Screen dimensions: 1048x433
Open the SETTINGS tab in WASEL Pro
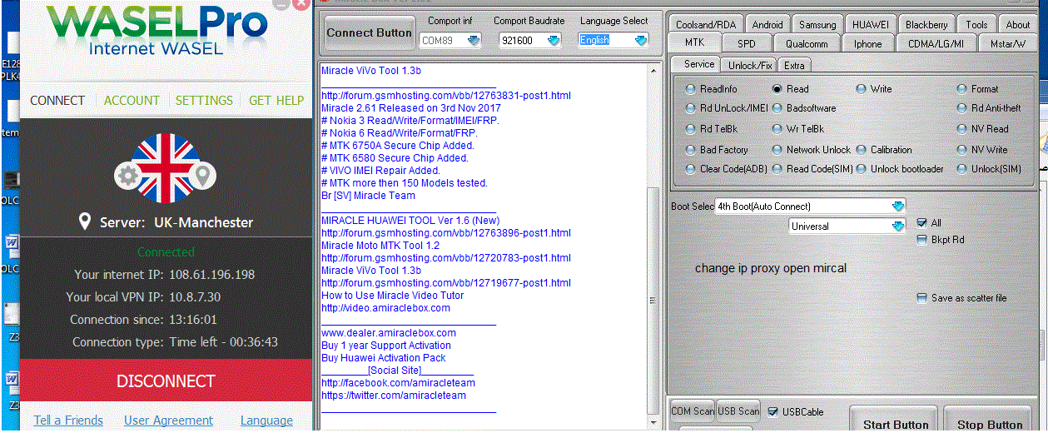pyautogui.click(x=204, y=101)
